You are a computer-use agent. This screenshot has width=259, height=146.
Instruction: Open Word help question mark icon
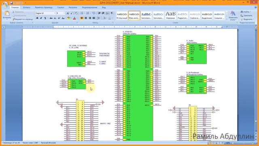coord(256,7)
